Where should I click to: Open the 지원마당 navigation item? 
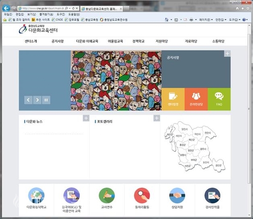point(161,41)
